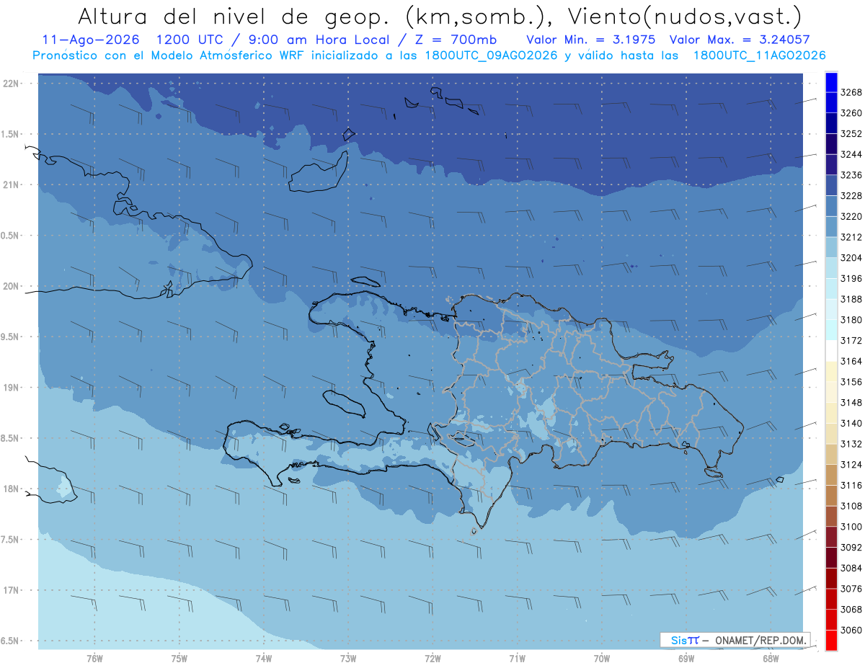Click the '72W' longitude axis label

click(x=433, y=658)
